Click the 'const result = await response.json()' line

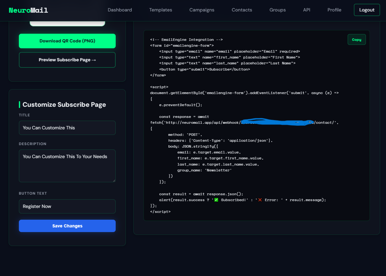pyautogui.click(x=201, y=194)
